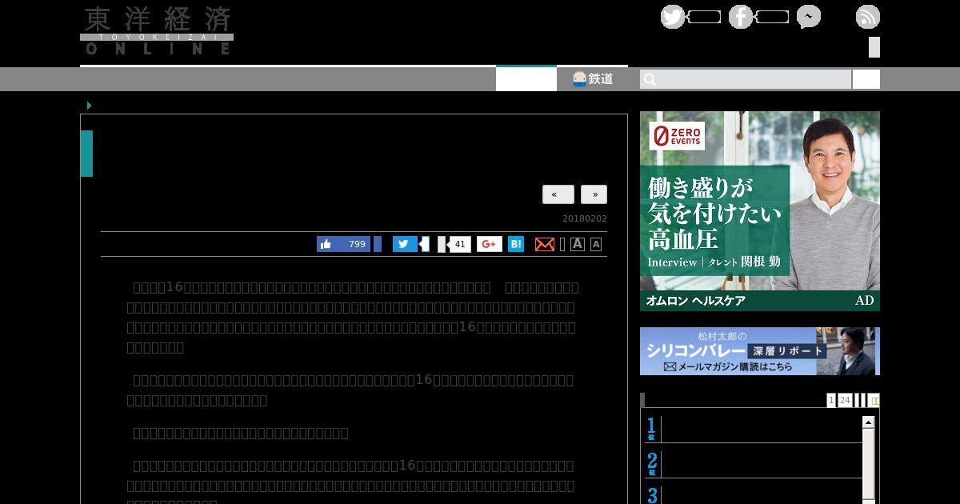Open the Facebook icon in the header
Screen dimensions: 960x504
click(740, 17)
